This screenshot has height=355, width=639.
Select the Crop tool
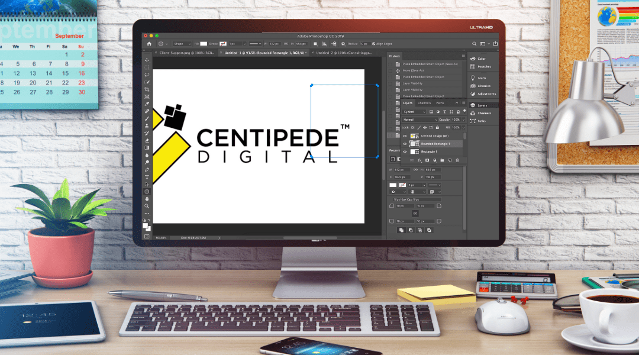coord(147,90)
